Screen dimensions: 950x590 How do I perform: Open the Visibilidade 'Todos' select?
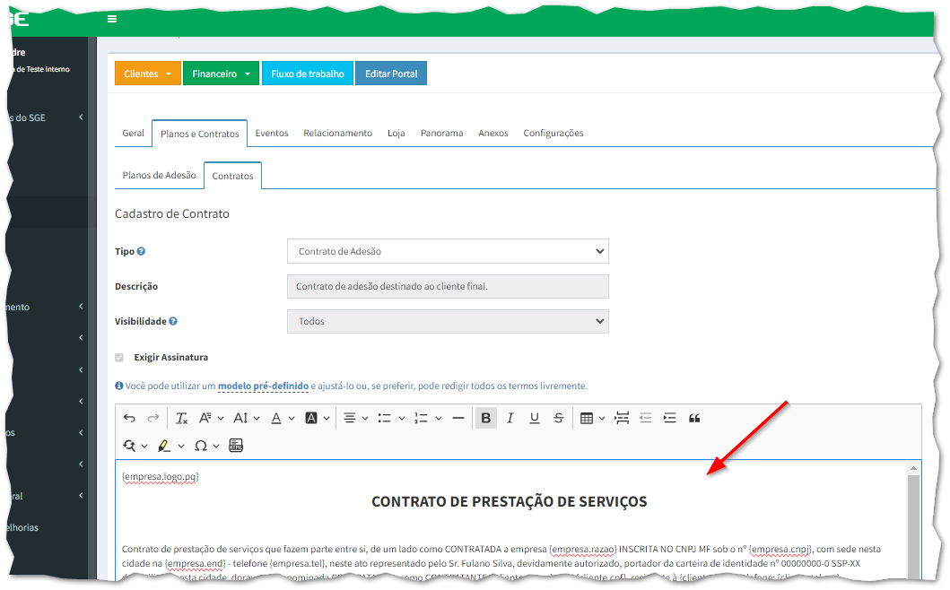coord(448,322)
